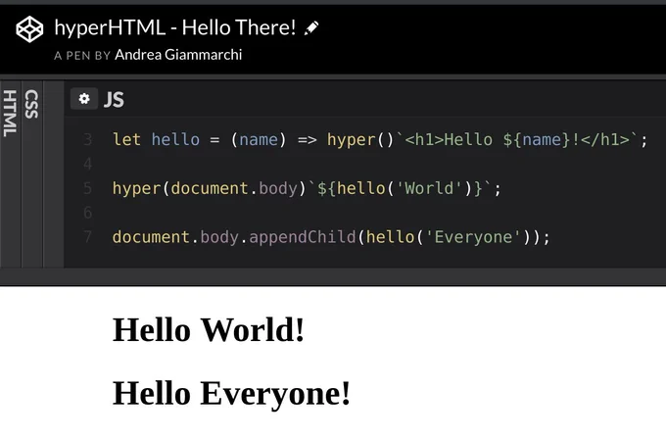Switch to the HTML editor tab
The height and width of the screenshot is (439, 666).
pos(10,114)
